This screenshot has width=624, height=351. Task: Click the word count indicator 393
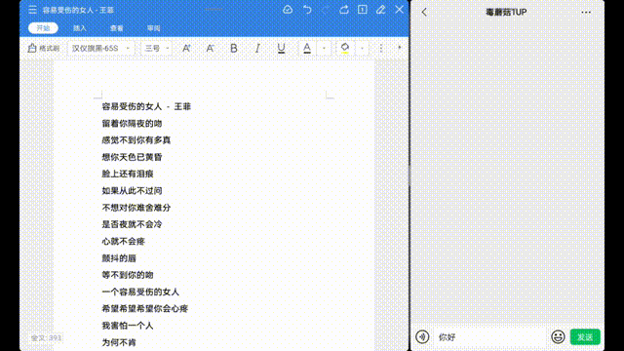coord(46,338)
